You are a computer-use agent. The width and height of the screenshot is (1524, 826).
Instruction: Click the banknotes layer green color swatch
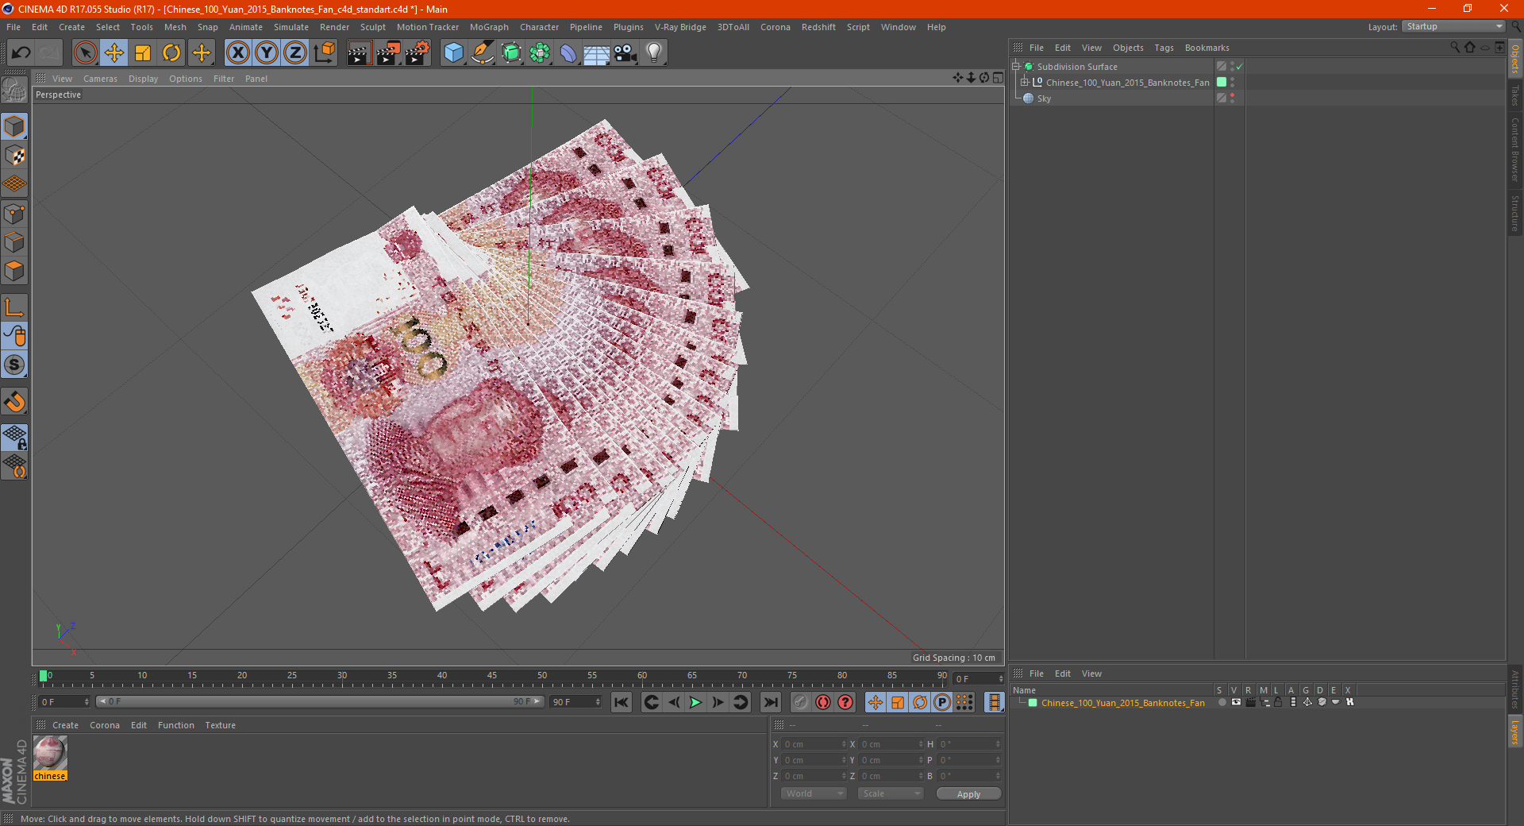pos(1033,702)
